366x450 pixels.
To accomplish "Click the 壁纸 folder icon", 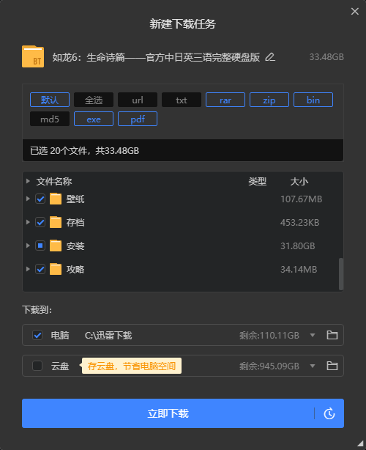I will [x=56, y=199].
